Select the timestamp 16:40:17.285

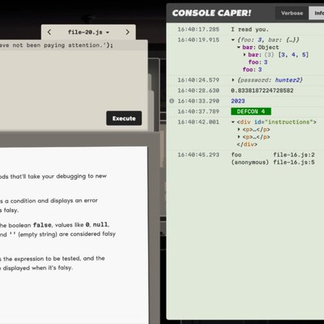(198, 29)
